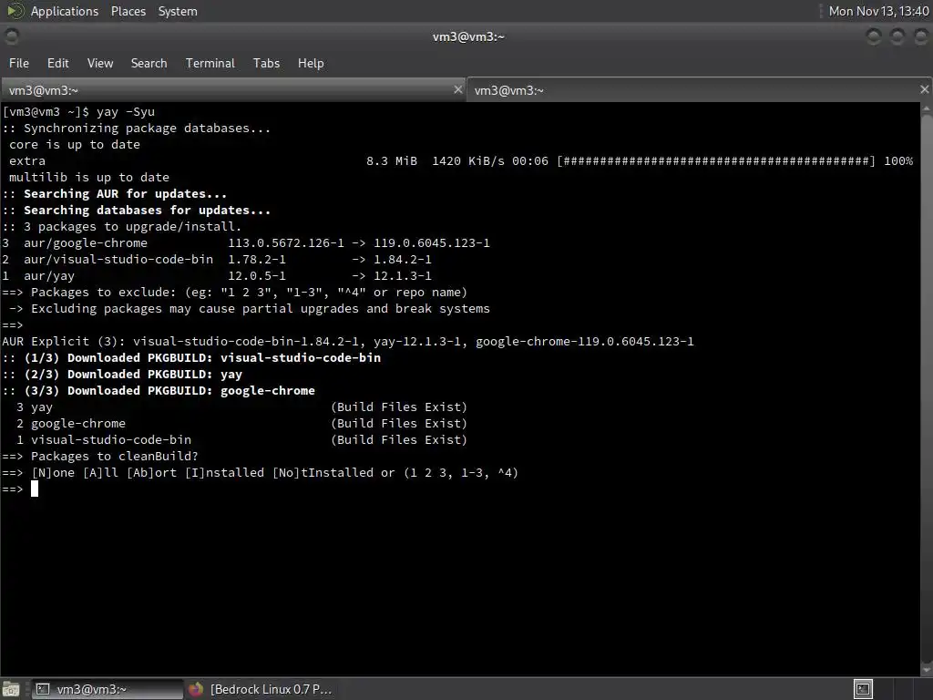Click the '[I]nstalled' option text
Image resolution: width=933 pixels, height=700 pixels.
(224, 473)
